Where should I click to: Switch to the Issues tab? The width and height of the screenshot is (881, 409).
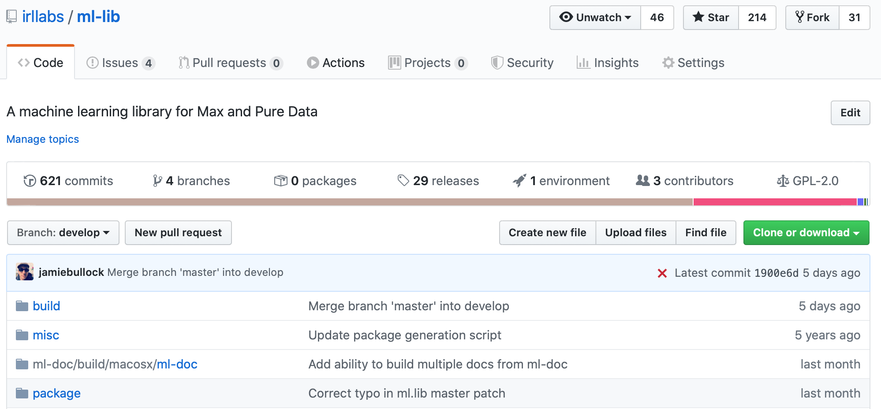tap(120, 63)
